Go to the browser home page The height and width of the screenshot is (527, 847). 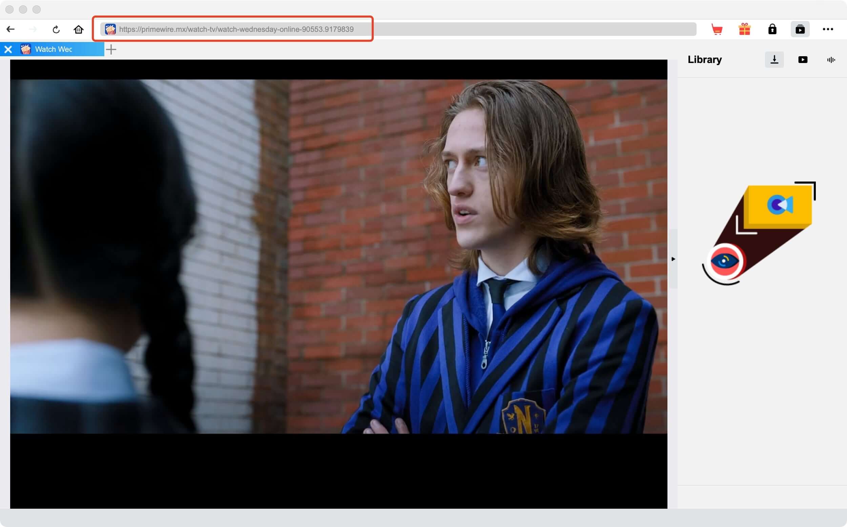(x=78, y=29)
